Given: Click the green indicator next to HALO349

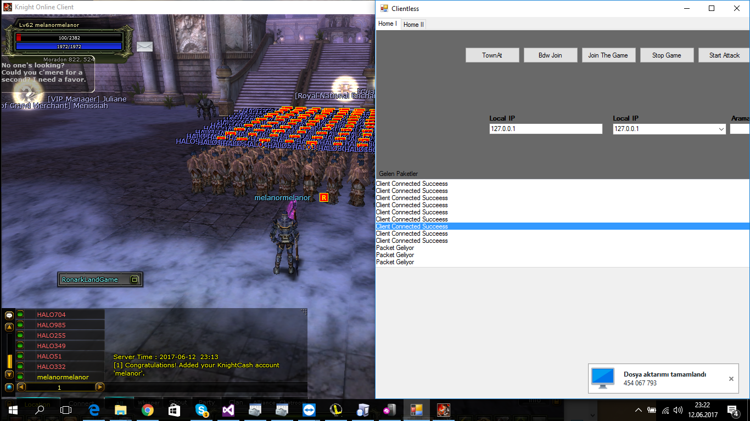Looking at the screenshot, I should click(x=20, y=345).
